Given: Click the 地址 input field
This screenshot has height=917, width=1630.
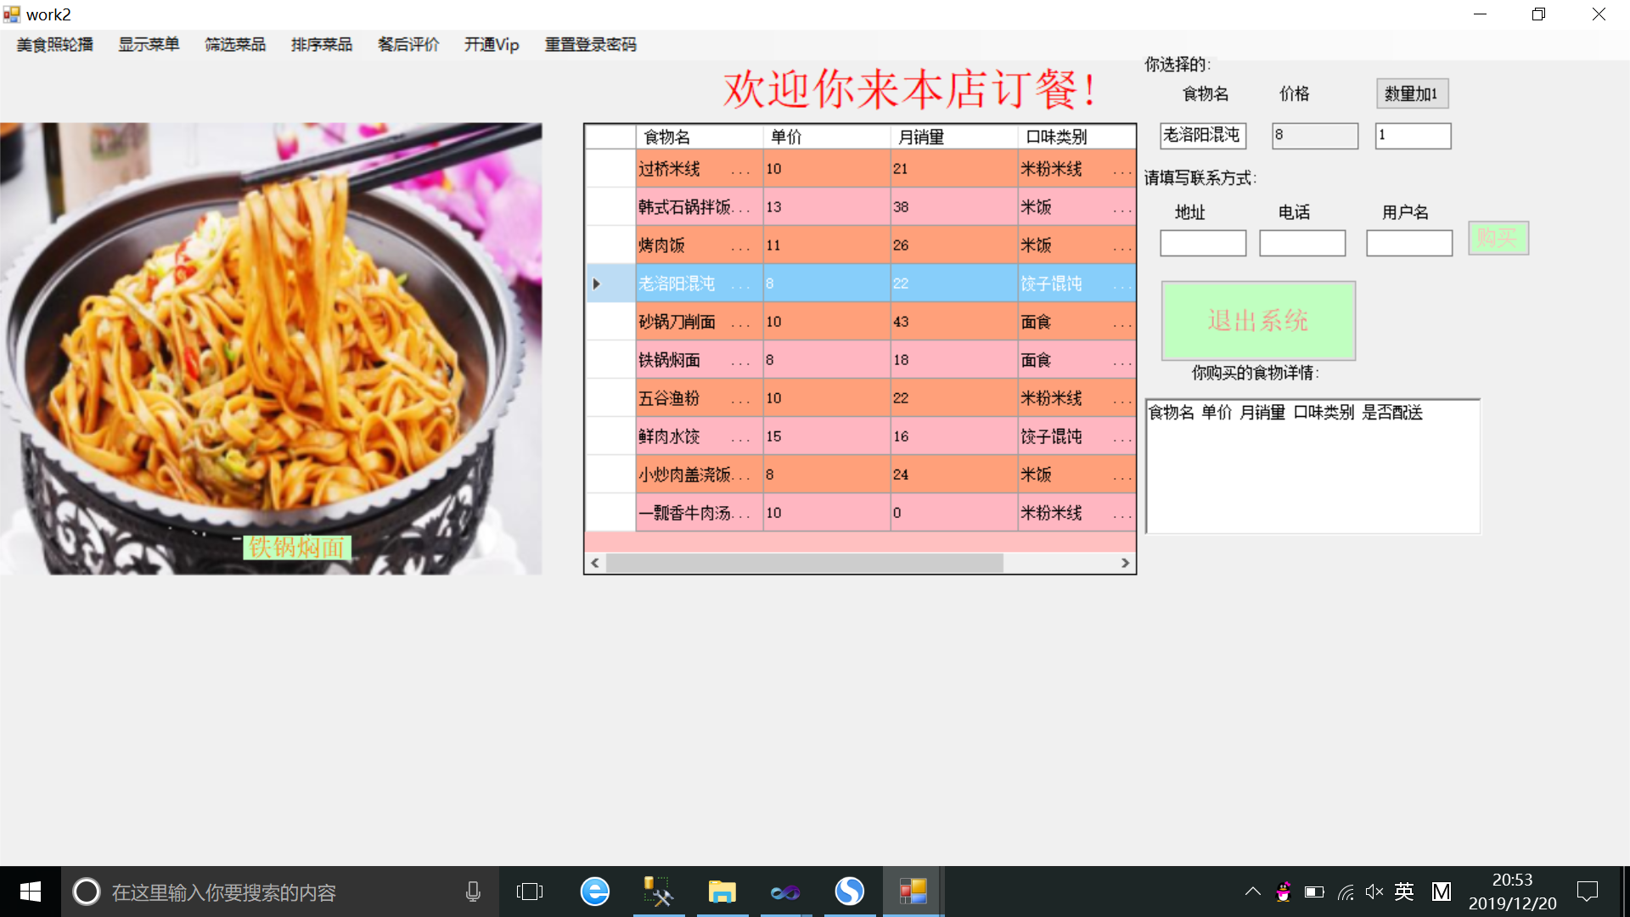Looking at the screenshot, I should [x=1203, y=243].
